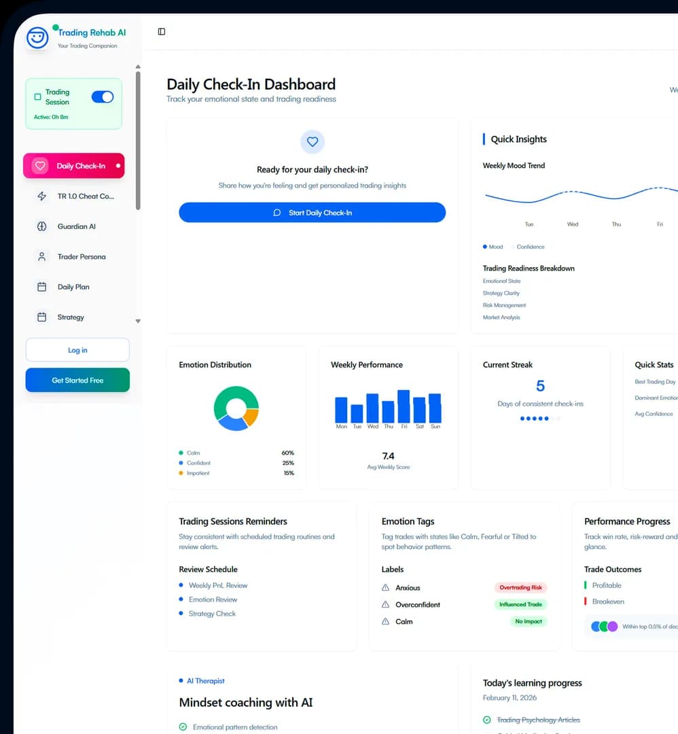678x734 pixels.
Task: Click the heart icon above check-in prompt
Action: coord(313,142)
